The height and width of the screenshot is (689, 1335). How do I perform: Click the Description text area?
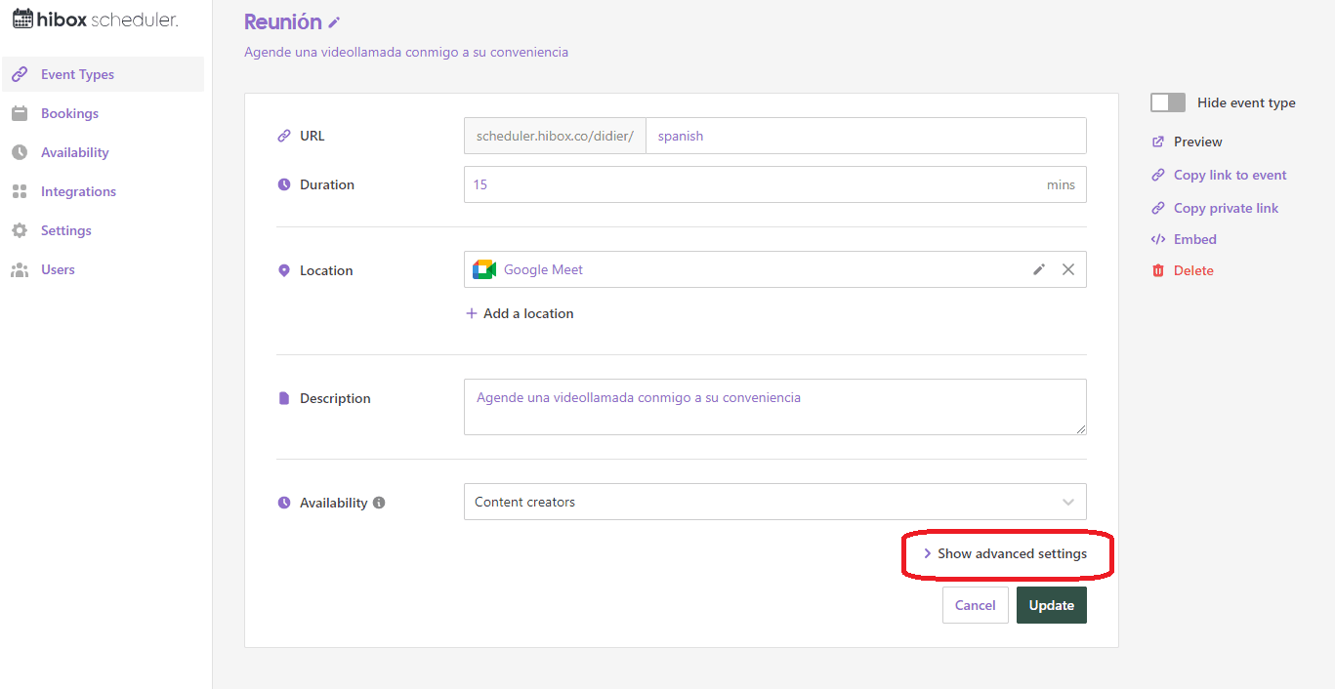coord(774,406)
